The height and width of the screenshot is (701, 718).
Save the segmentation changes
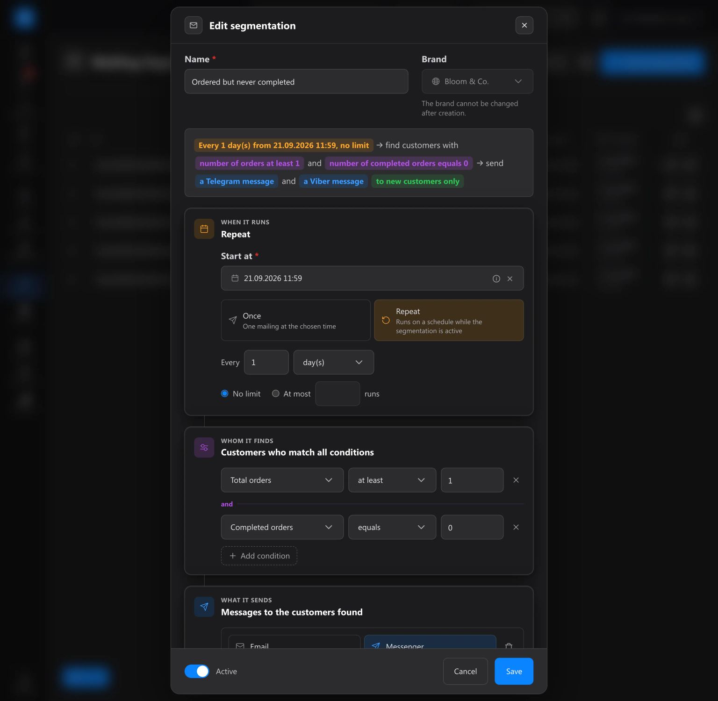514,671
